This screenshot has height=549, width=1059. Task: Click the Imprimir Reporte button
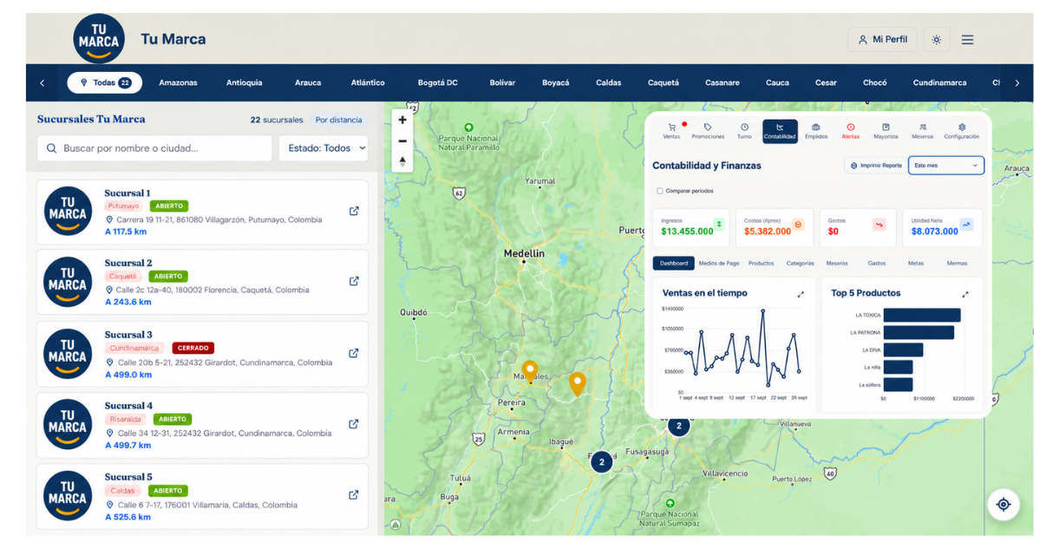pos(875,165)
